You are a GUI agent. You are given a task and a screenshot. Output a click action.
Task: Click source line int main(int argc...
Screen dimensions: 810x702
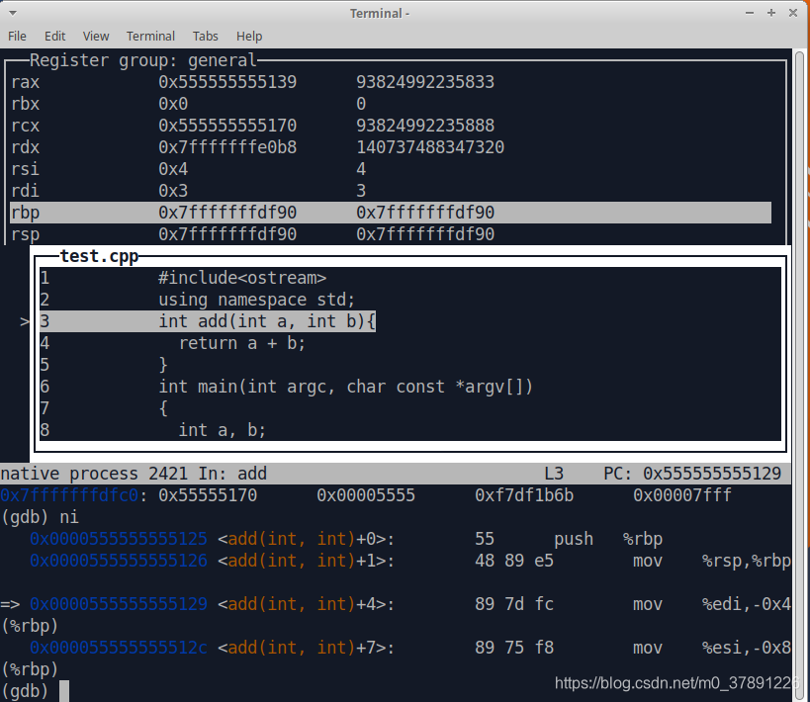point(345,387)
